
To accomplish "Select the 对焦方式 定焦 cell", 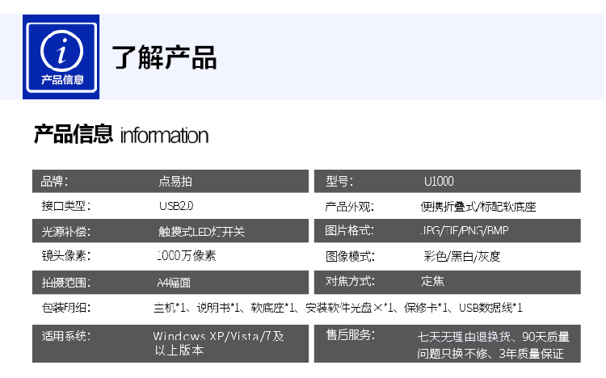I will point(447,282).
